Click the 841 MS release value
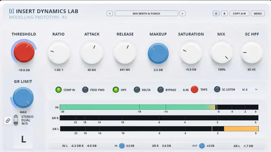The width and height of the screenshot is (271, 152). tap(125, 70)
